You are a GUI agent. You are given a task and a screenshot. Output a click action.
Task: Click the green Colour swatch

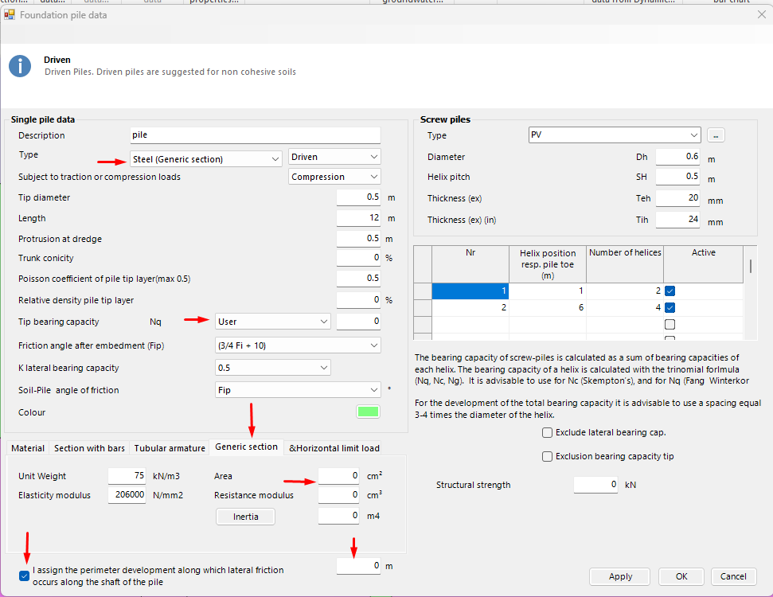(x=368, y=412)
